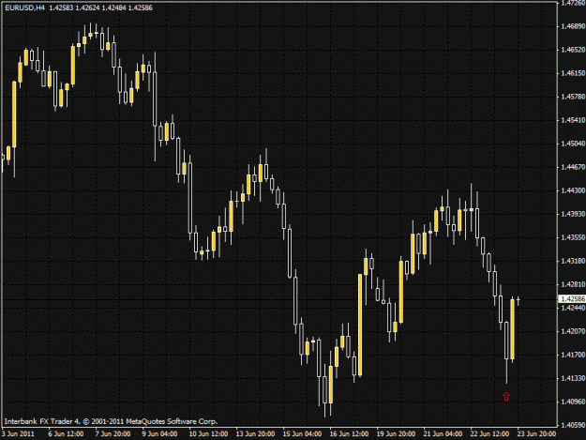Click the 19 Jun 20:00 time axis label
The width and height of the screenshot is (586, 440).
pyautogui.click(x=396, y=434)
